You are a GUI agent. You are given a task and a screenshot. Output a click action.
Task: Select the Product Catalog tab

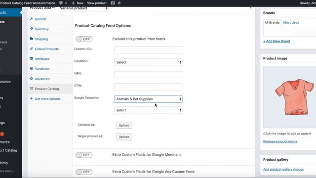point(50,89)
